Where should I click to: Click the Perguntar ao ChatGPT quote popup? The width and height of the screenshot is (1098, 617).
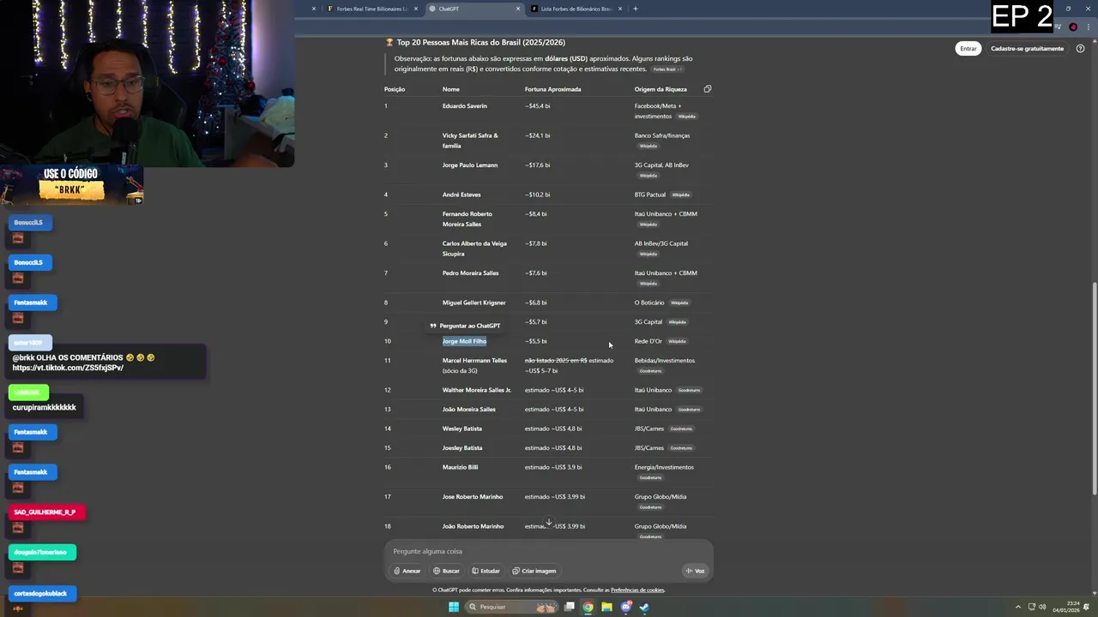pos(465,326)
